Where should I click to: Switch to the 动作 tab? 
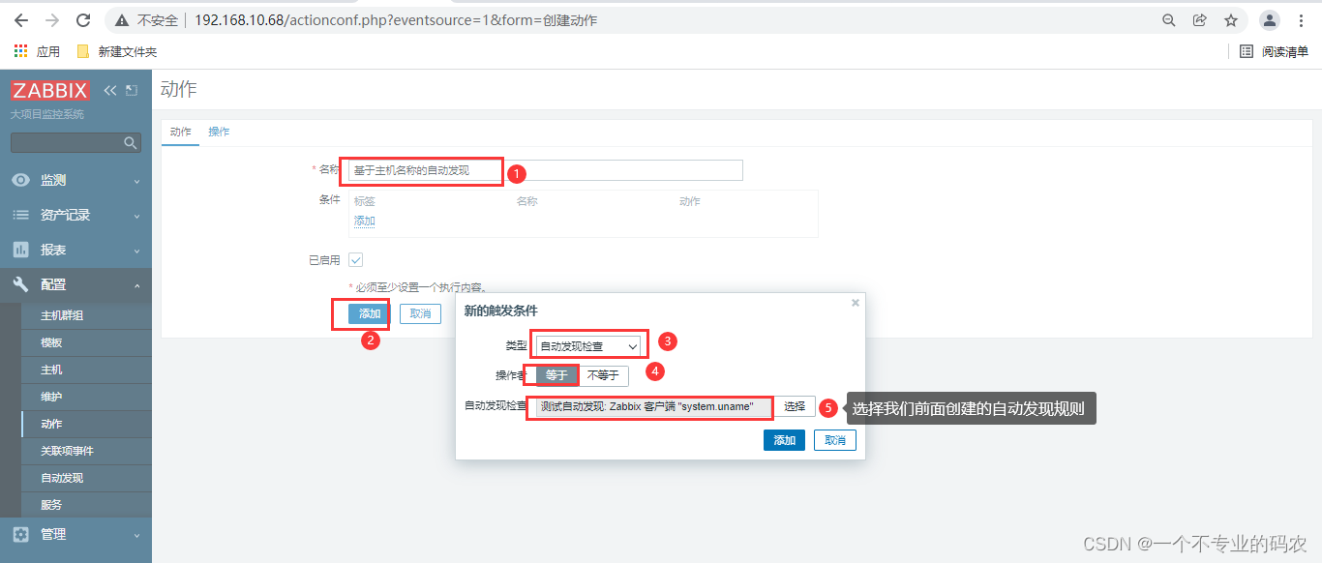(x=180, y=132)
